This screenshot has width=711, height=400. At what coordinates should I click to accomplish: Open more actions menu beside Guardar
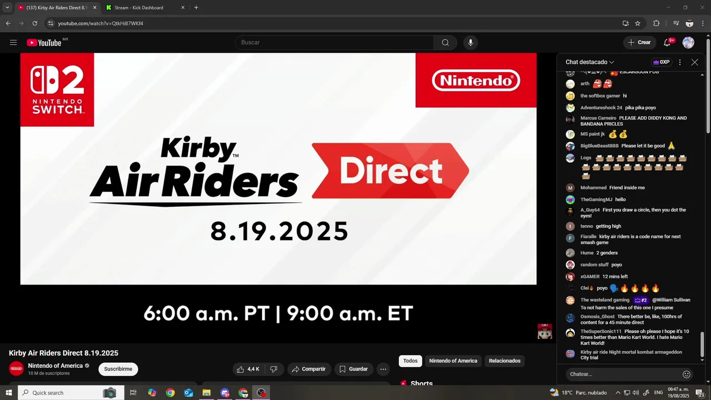[x=383, y=369]
